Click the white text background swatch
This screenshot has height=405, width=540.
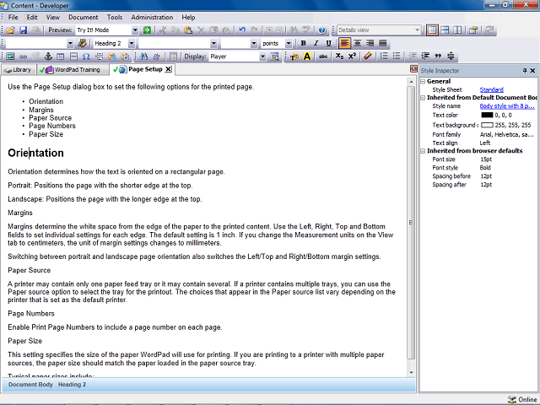click(487, 125)
